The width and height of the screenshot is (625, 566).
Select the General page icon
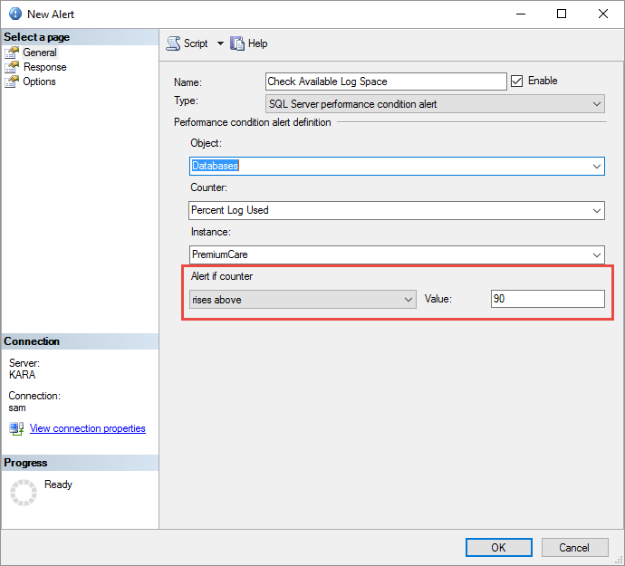12,53
